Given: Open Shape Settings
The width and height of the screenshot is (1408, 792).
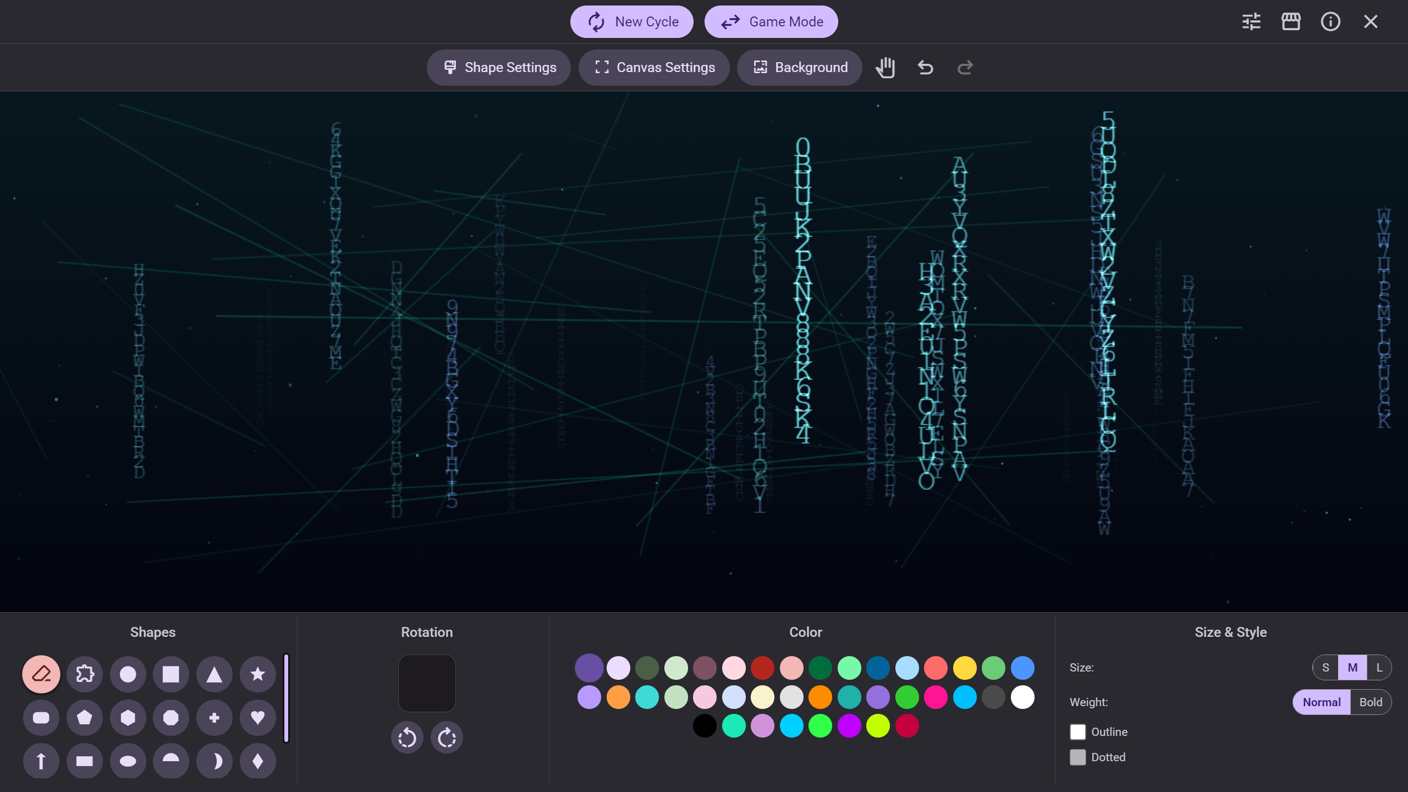Looking at the screenshot, I should [498, 67].
